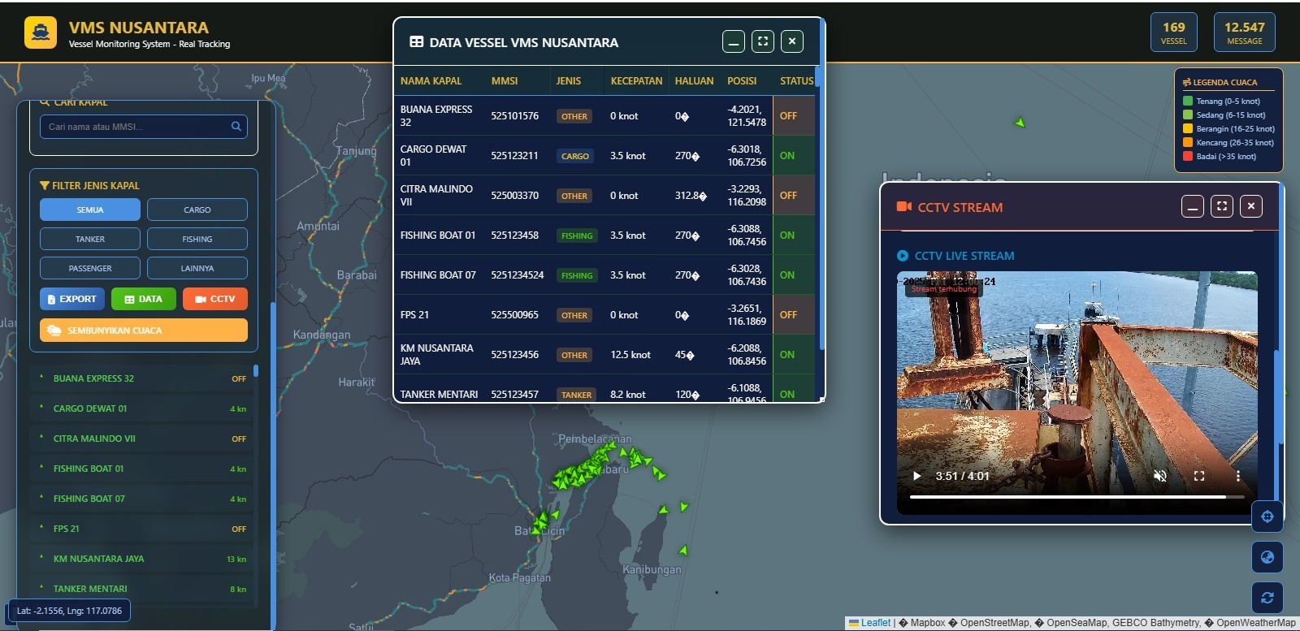Sort by KECEPATAN column header

[x=636, y=81]
